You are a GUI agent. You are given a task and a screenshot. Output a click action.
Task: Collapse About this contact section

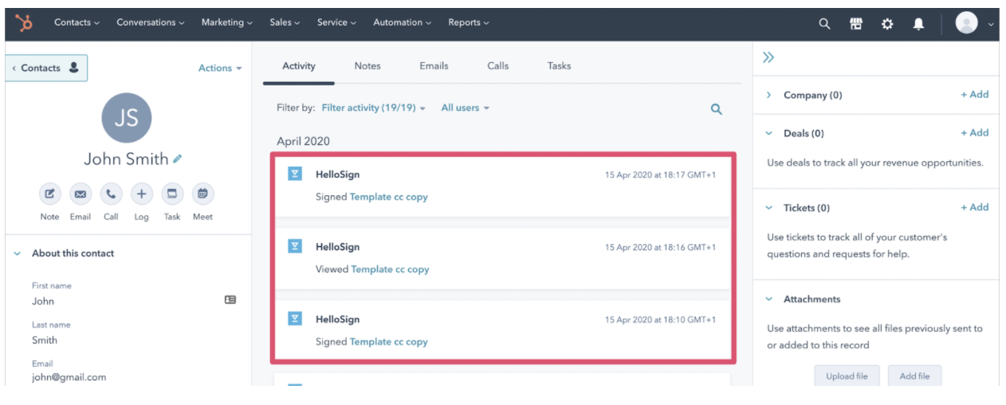click(x=18, y=254)
